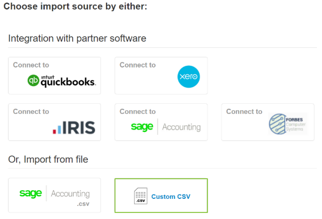
Task: Click "Accounting" text in the Connect to Sage card
Action: (181, 127)
